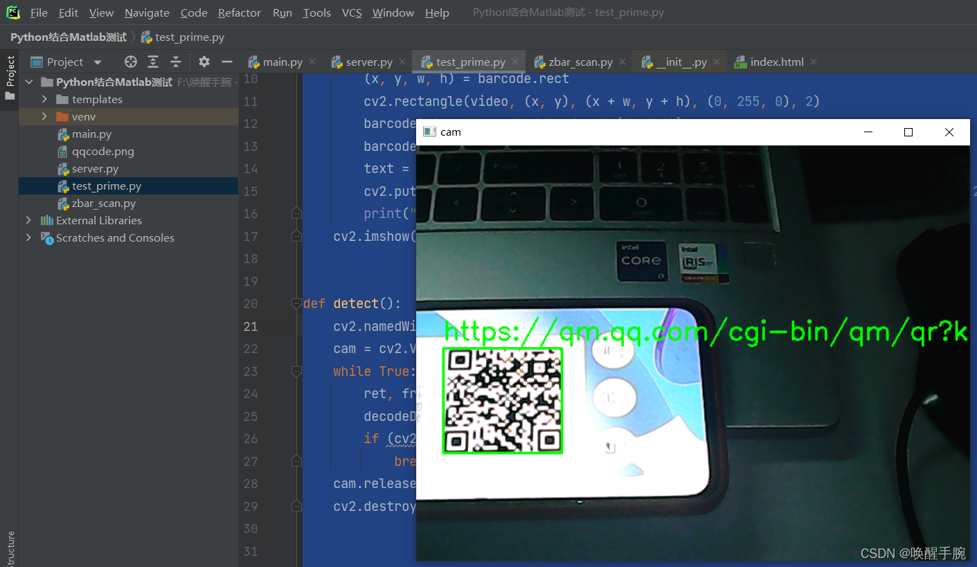977x567 pixels.
Task: Expand External Libraries node
Action: 28,221
